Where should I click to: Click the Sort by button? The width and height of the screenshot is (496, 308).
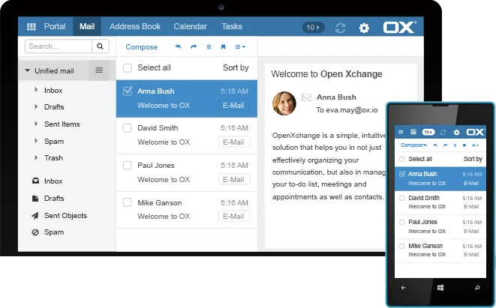[236, 68]
